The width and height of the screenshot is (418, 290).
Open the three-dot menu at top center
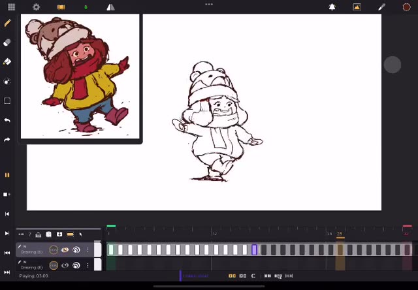209,5
